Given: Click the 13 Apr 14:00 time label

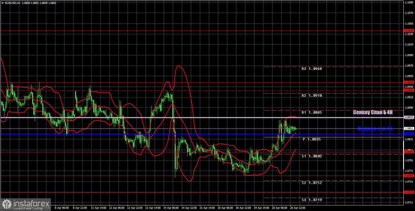Looking at the screenshot, I should (x=153, y=208).
